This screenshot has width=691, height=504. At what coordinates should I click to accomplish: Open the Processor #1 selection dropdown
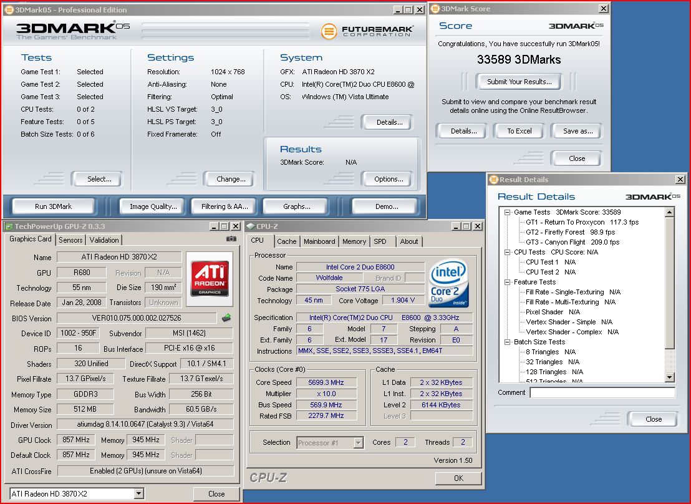point(359,443)
